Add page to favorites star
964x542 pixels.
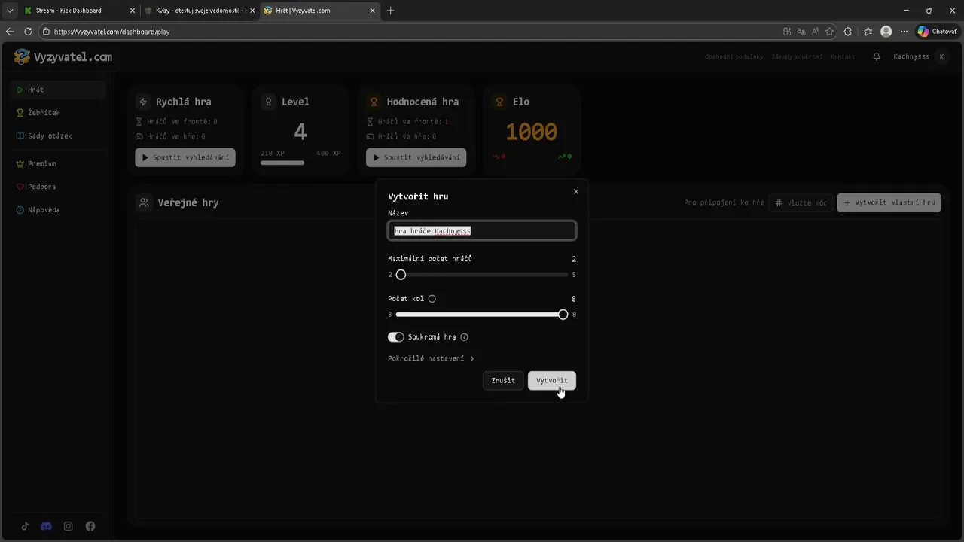pyautogui.click(x=830, y=32)
